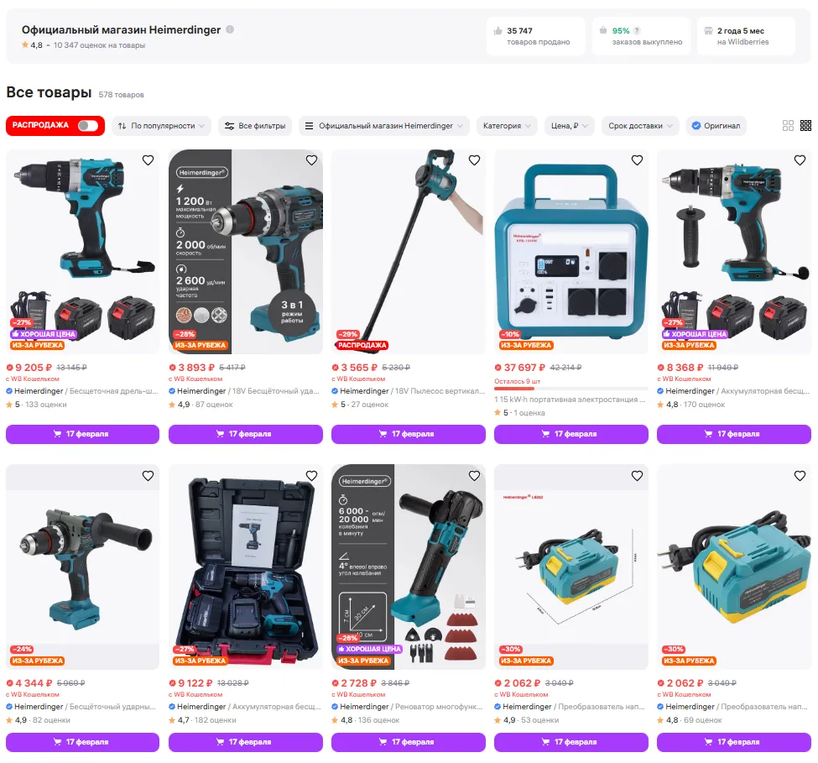Open Все фильтры menu

pos(255,126)
